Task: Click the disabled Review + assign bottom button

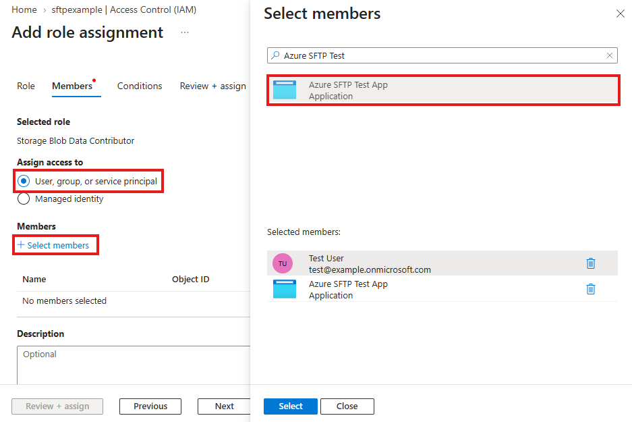Action: [x=57, y=406]
